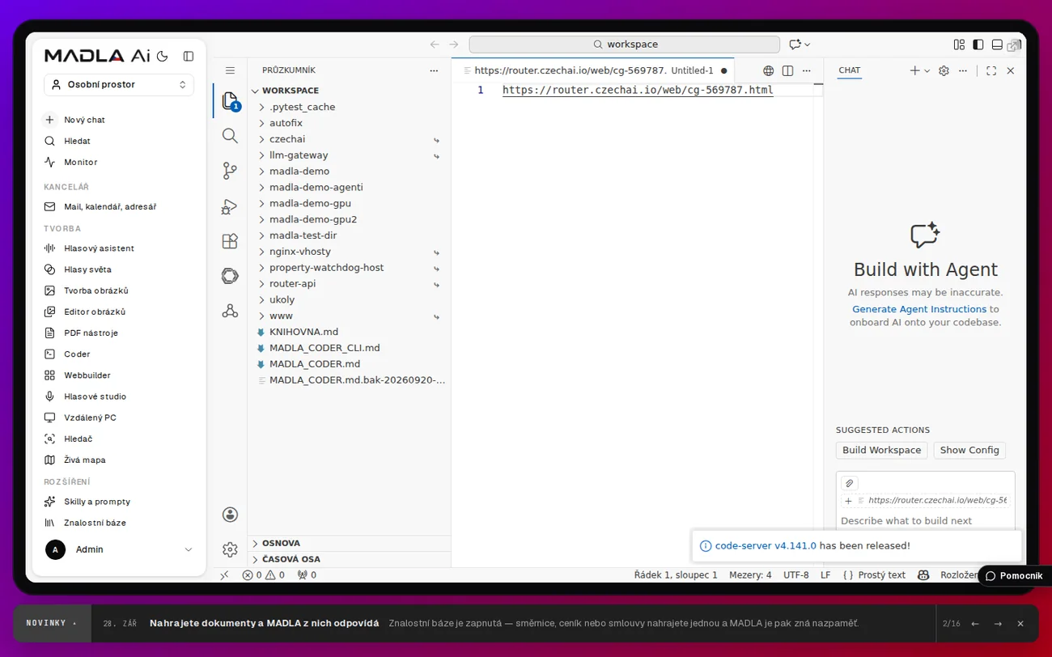Click Describe what to build next input
This screenshot has height=657, width=1052.
[x=925, y=521]
